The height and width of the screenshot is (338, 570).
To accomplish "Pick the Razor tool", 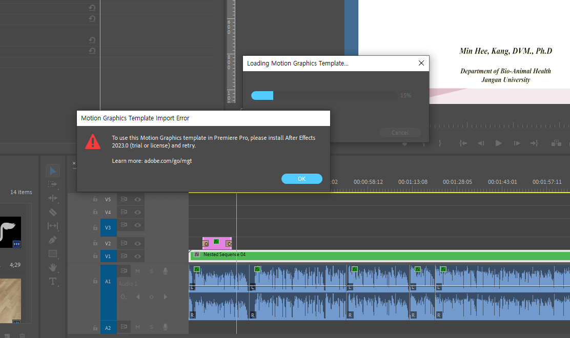I will [x=53, y=212].
